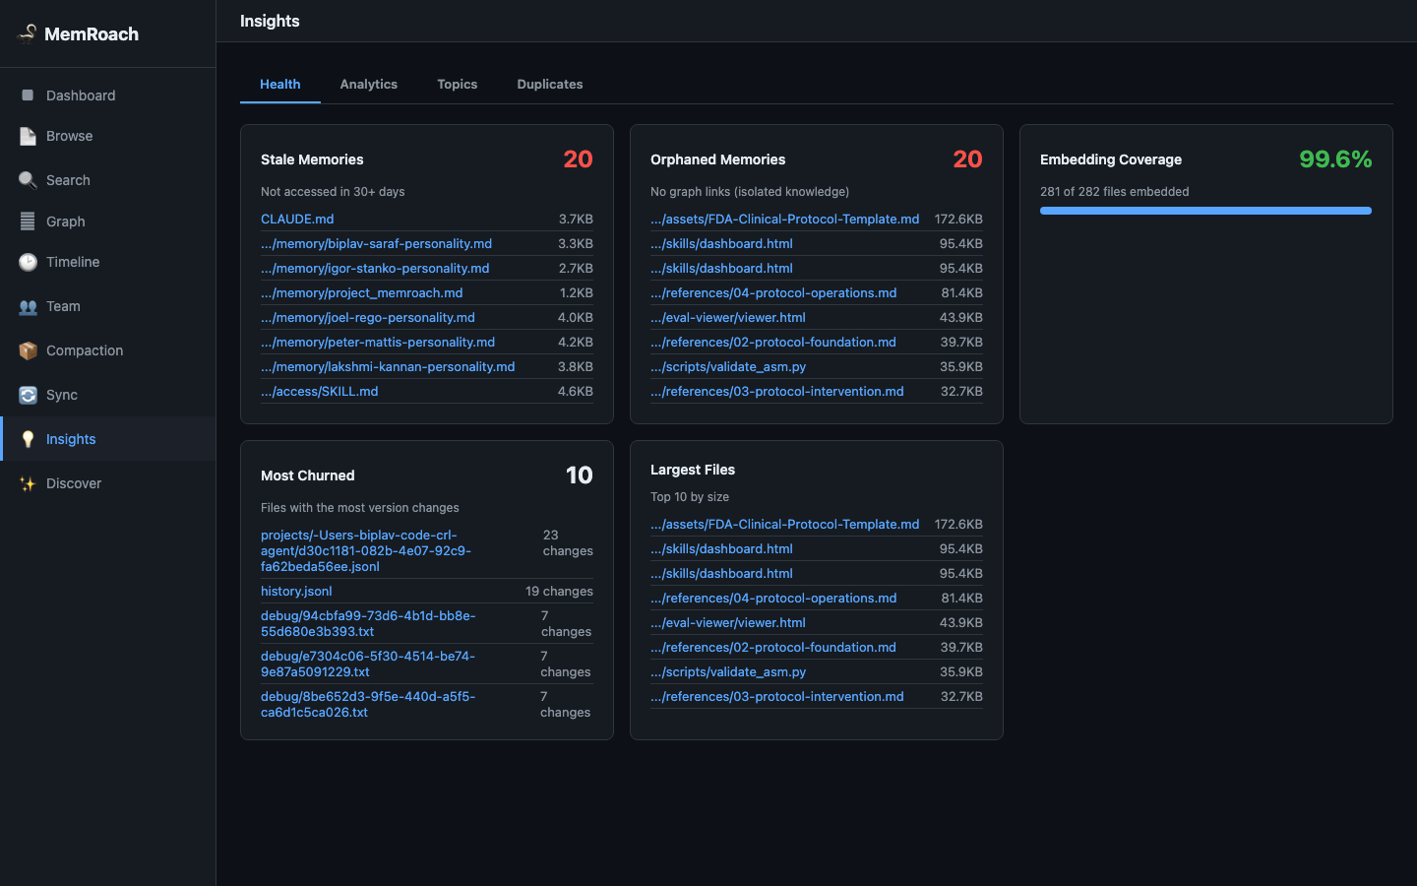Open the igor-stanko-personality.md memory link

click(375, 268)
